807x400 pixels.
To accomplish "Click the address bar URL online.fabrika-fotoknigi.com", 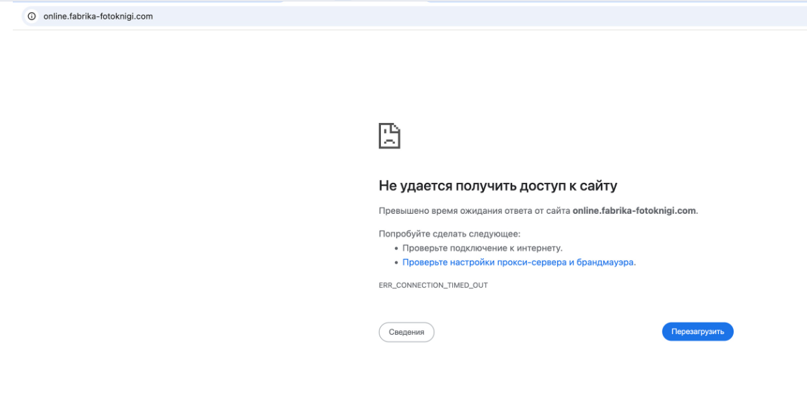I will coord(98,16).
